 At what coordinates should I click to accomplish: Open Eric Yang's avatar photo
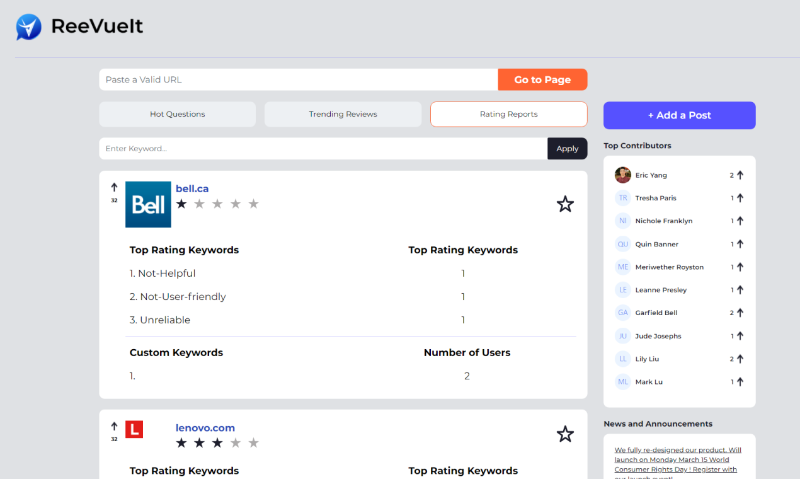click(x=623, y=175)
